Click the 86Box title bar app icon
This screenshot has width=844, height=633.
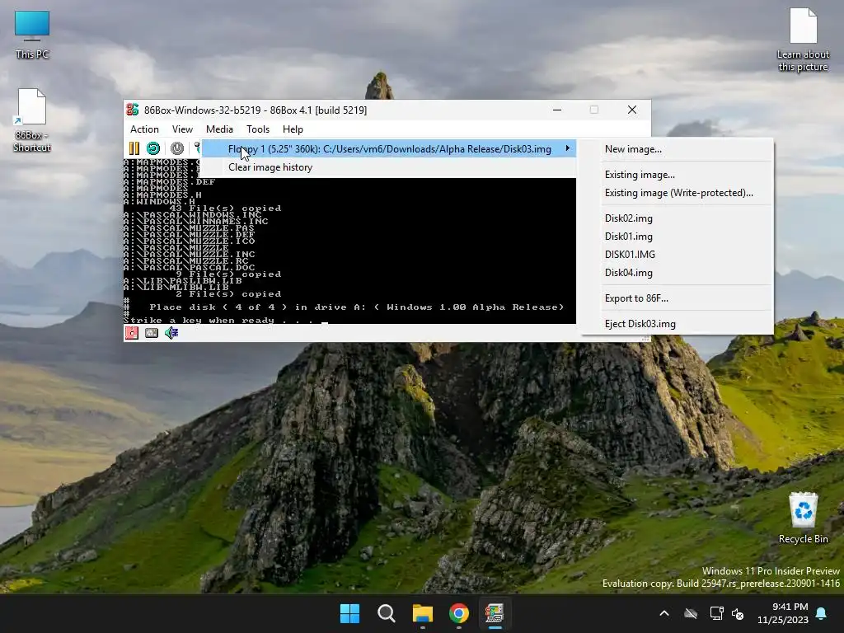[x=133, y=110]
